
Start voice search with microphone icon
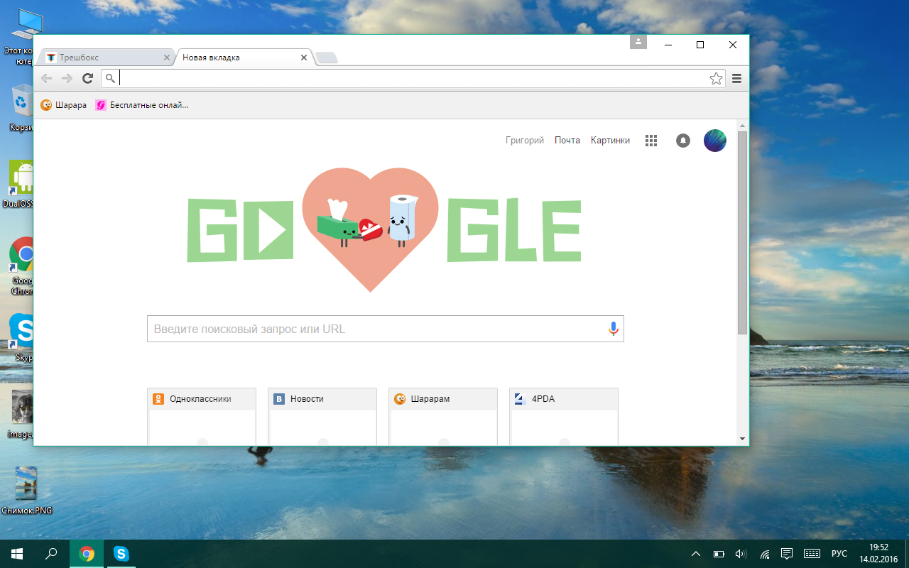(614, 329)
